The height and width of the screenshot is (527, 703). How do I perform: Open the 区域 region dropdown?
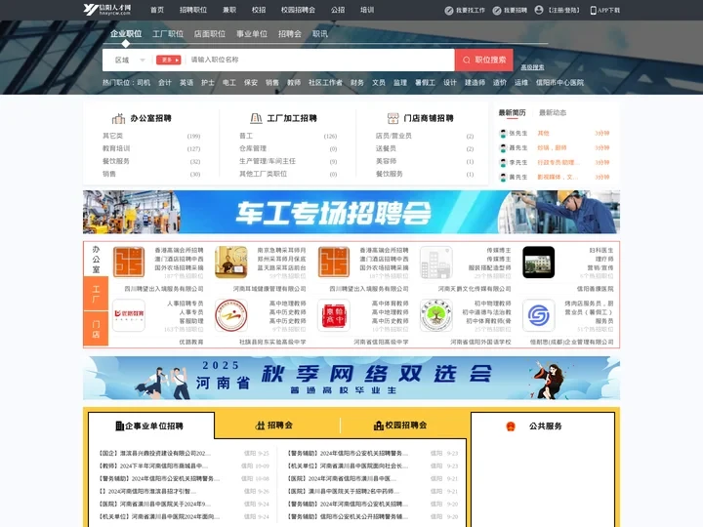[130, 61]
